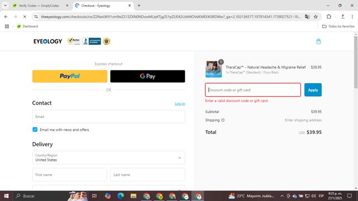Pay with Google Pay button
The width and height of the screenshot is (358, 201).
tap(148, 76)
